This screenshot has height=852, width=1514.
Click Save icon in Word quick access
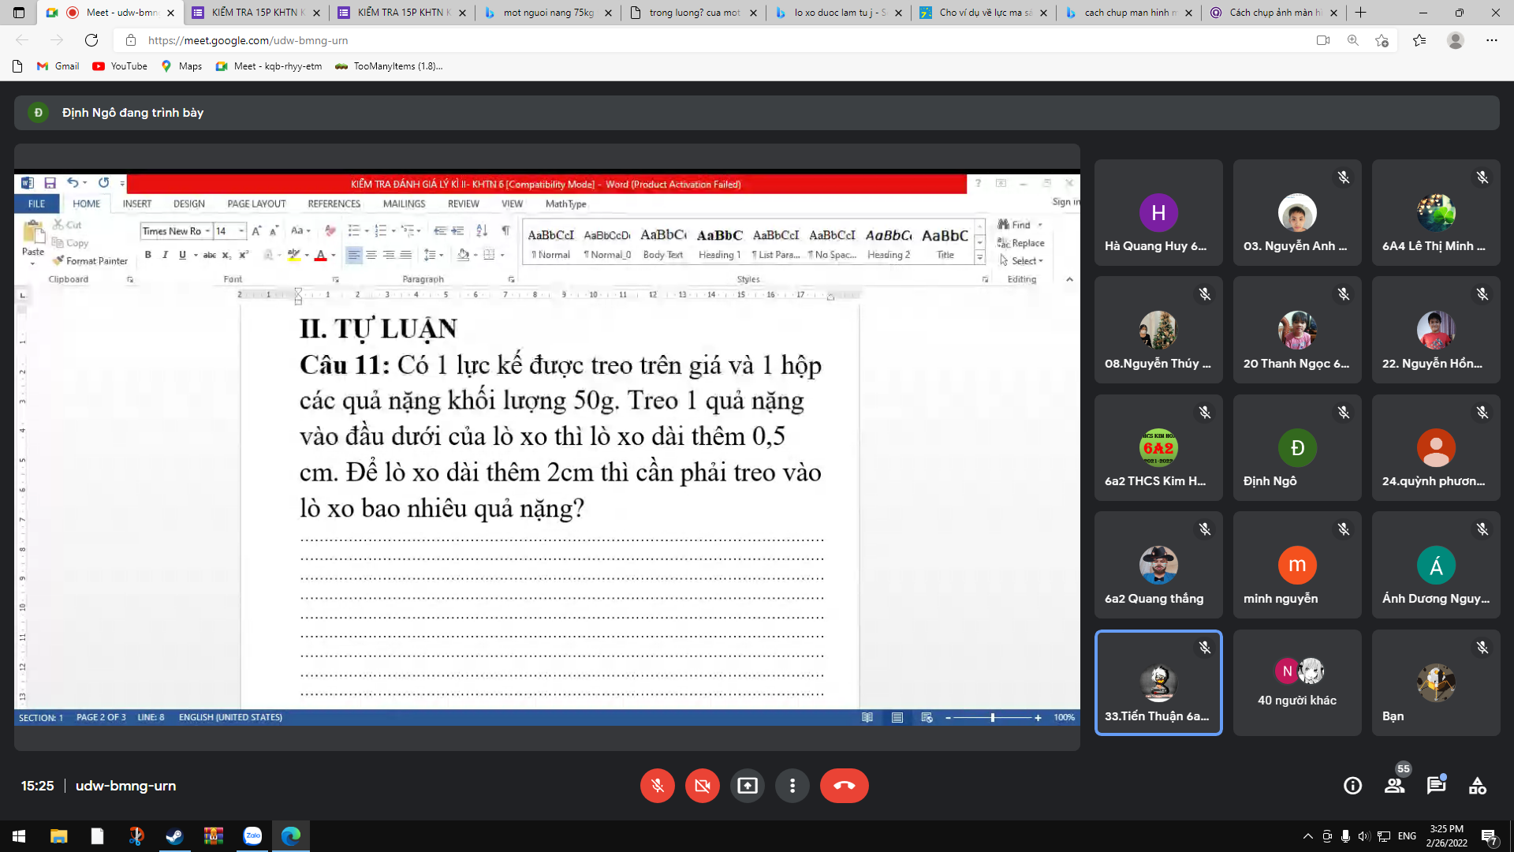(50, 183)
